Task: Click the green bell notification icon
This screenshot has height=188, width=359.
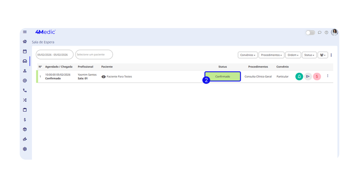Action: pyautogui.click(x=299, y=76)
